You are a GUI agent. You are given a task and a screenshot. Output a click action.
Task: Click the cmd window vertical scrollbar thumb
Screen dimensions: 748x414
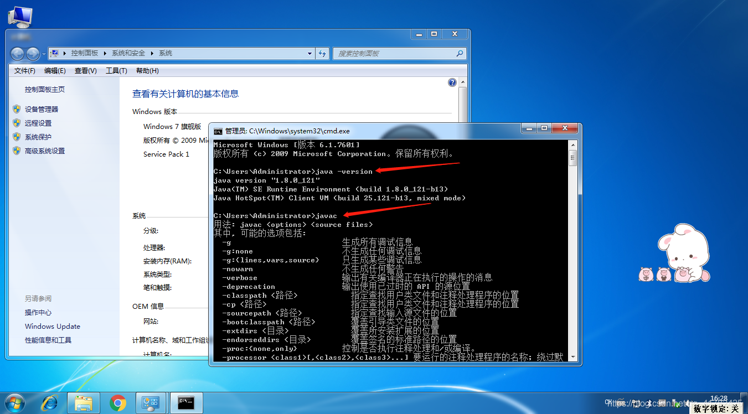pyautogui.click(x=573, y=158)
